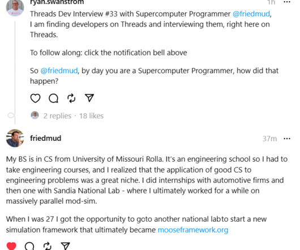Open reply to ryan.swanstrom's post
The image size is (300, 250).
pyautogui.click(x=53, y=98)
